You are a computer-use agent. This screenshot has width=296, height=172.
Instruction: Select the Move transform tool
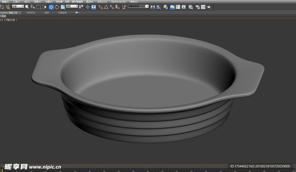[51, 7]
